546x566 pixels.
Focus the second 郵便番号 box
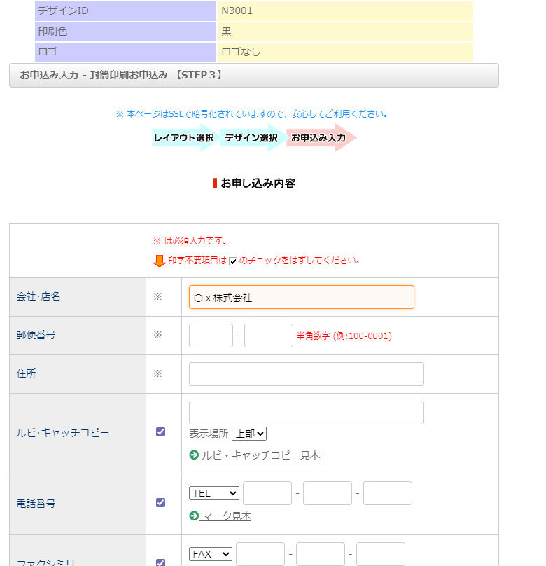(x=269, y=336)
